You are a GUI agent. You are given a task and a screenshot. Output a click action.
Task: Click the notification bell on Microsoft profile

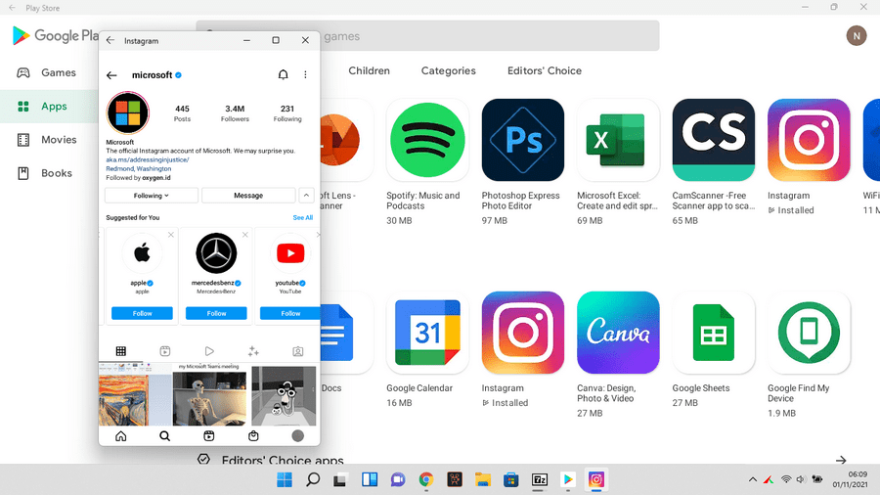coord(283,74)
